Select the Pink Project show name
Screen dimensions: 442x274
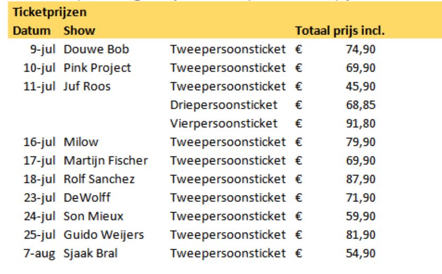click(97, 68)
